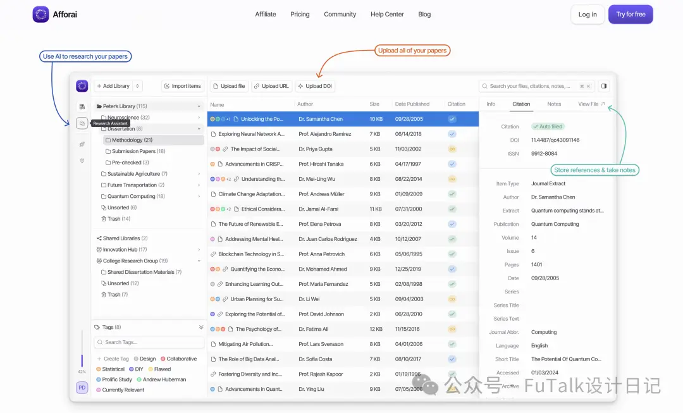Expand the Neuroscience folder chevron
The width and height of the screenshot is (683, 413).
tap(199, 118)
